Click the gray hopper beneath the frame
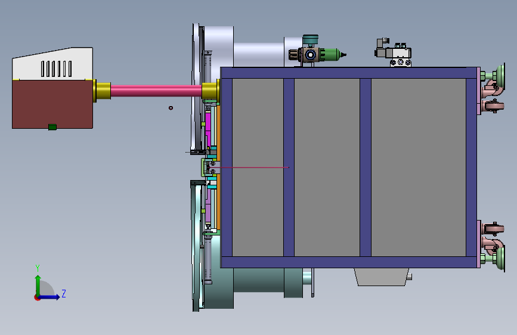Viewport: 517px width, 335px height. (x=382, y=277)
